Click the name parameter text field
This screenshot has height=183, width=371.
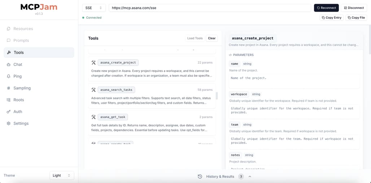294,81
